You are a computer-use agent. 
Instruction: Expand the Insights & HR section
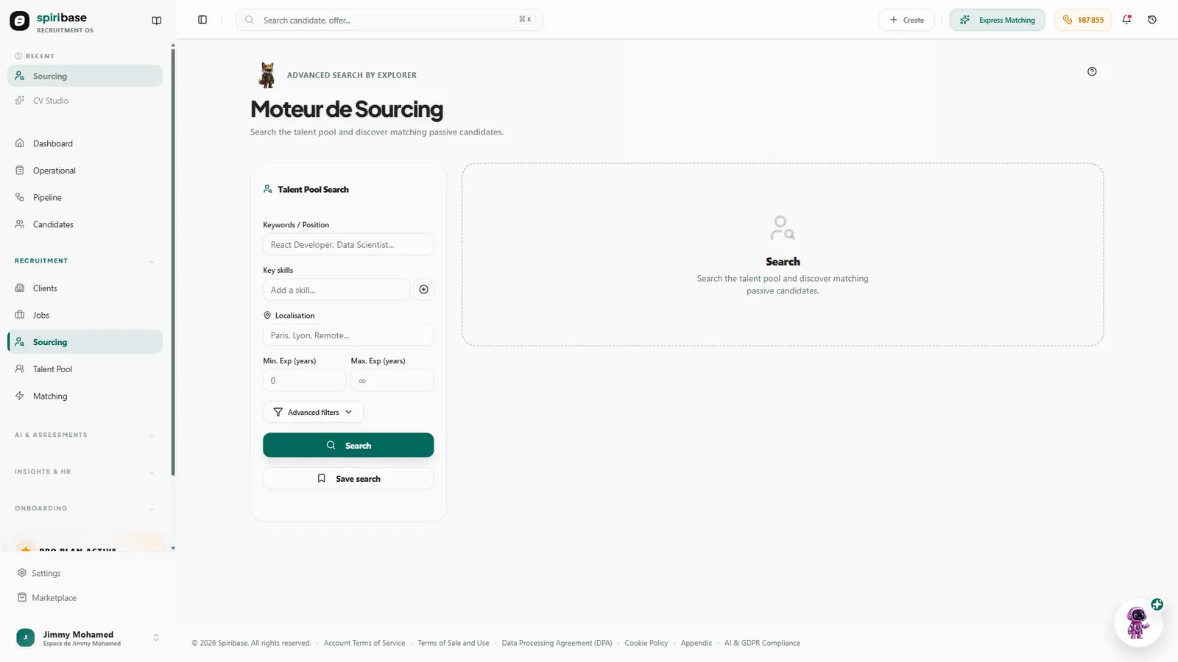(85, 472)
